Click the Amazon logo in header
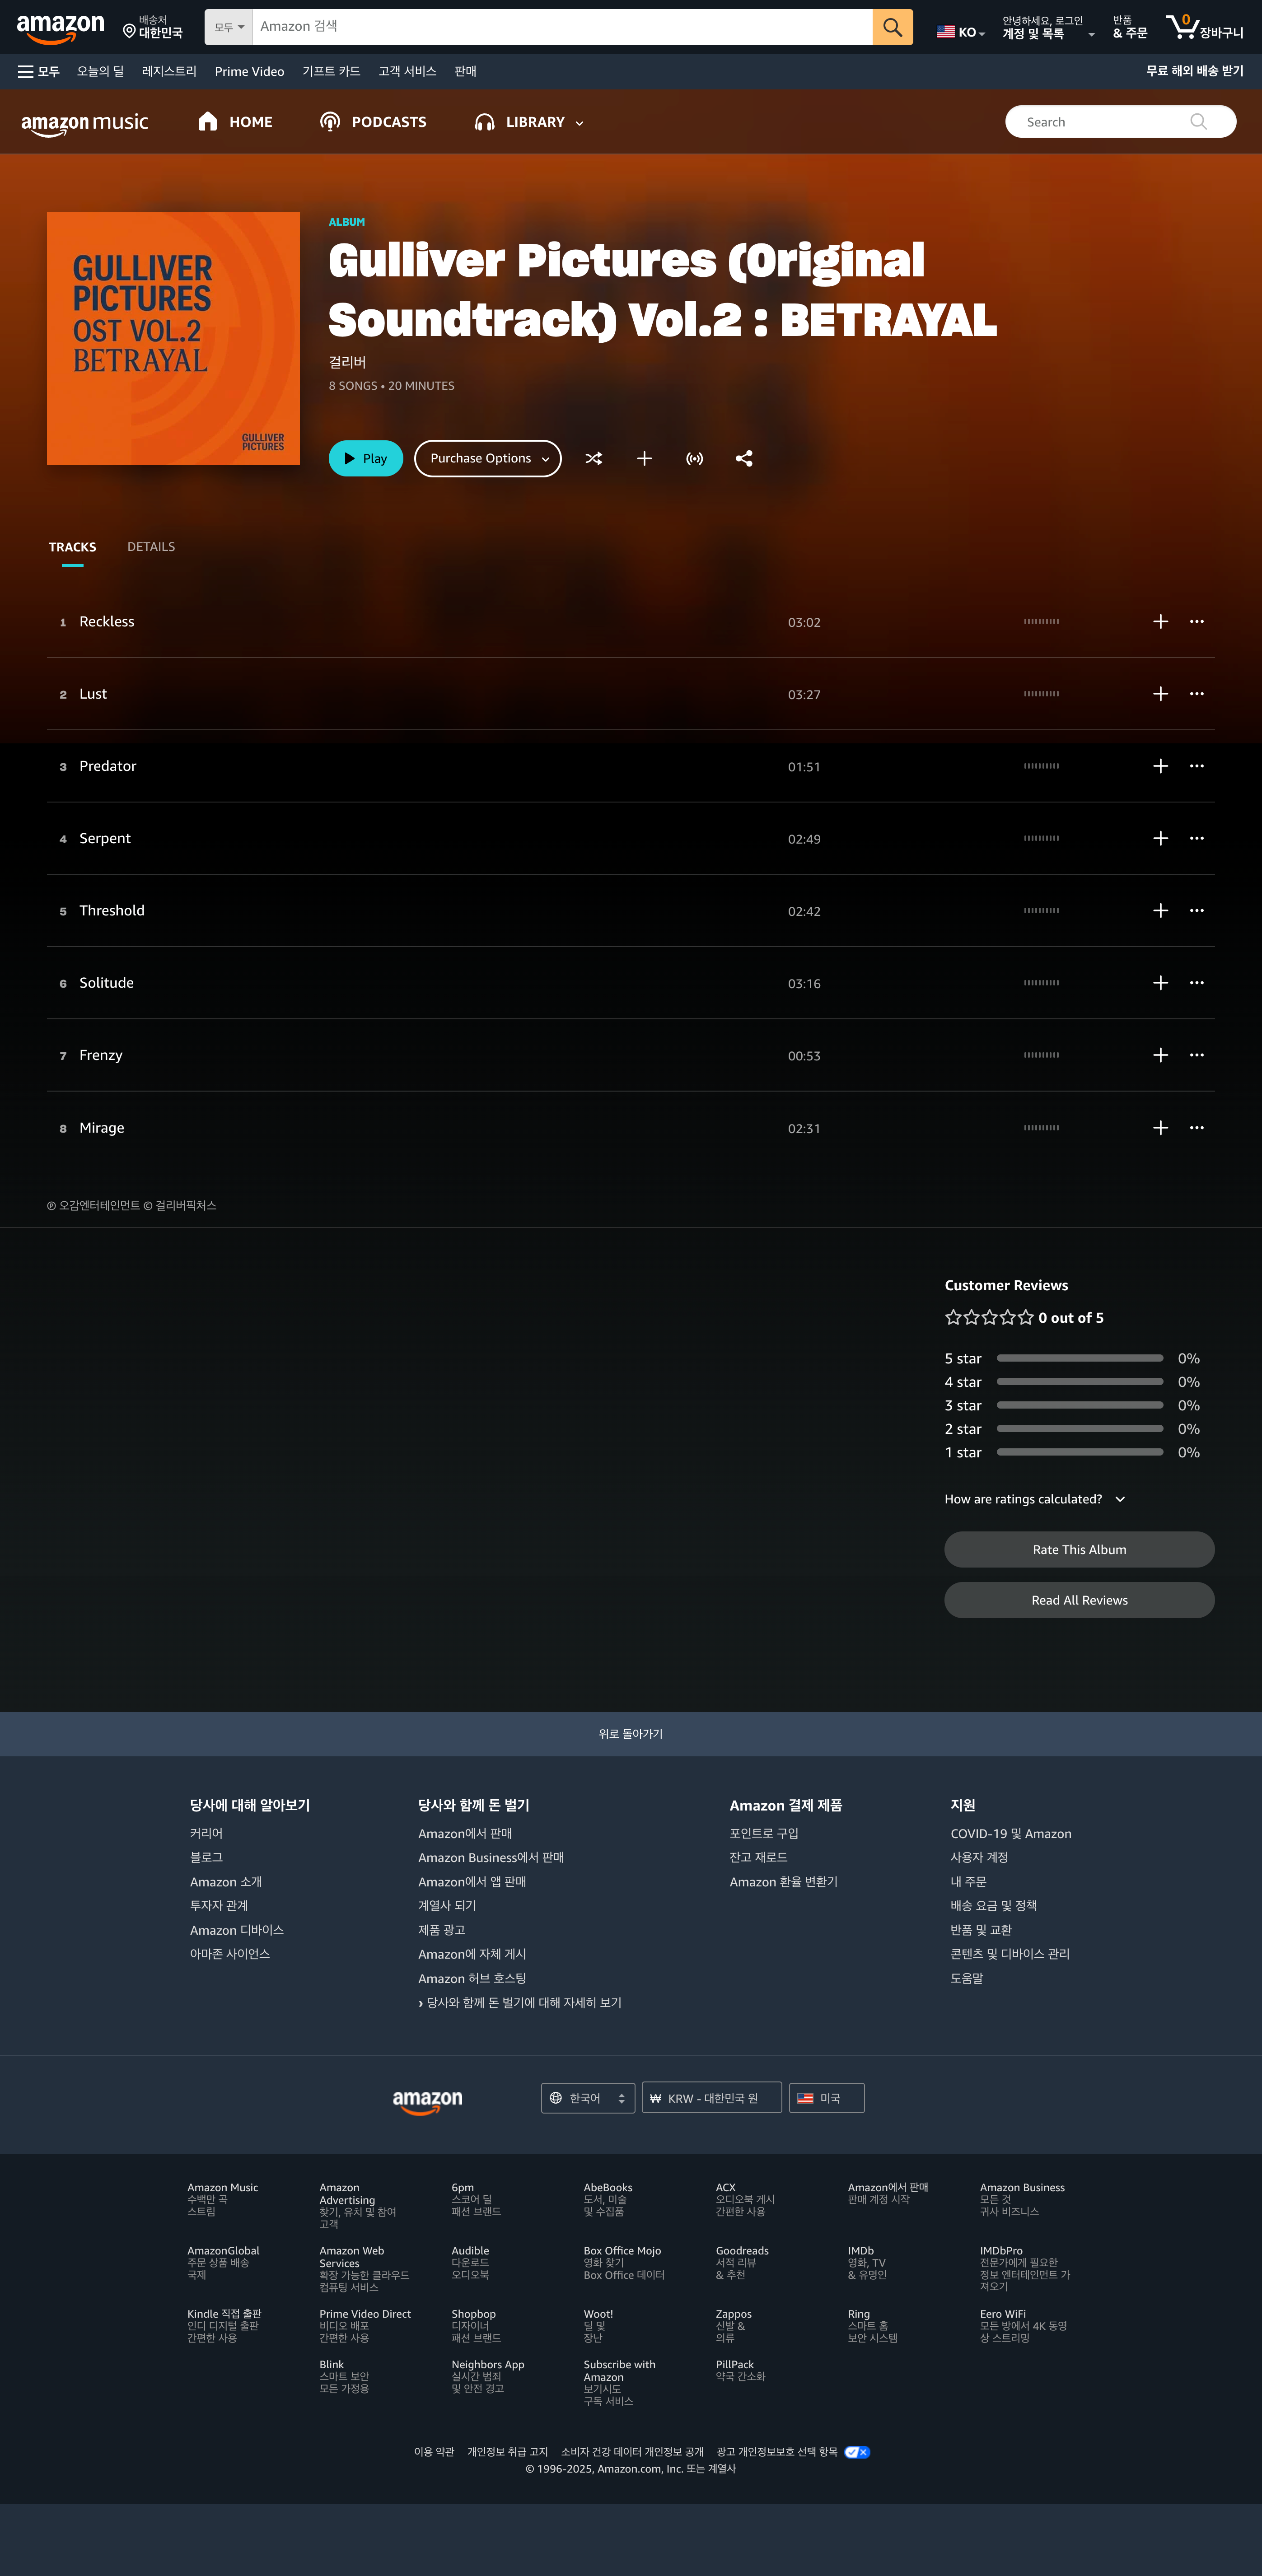Screen dimensions: 1262x2576 click(60, 28)
